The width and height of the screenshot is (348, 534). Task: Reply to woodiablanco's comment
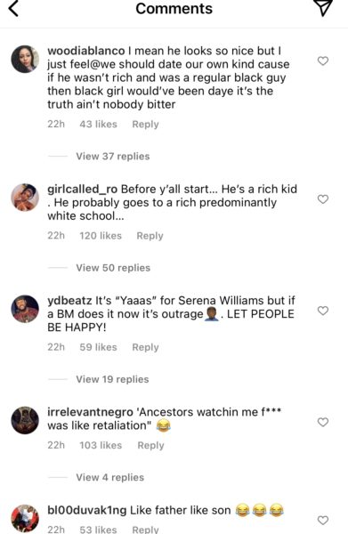145,125
